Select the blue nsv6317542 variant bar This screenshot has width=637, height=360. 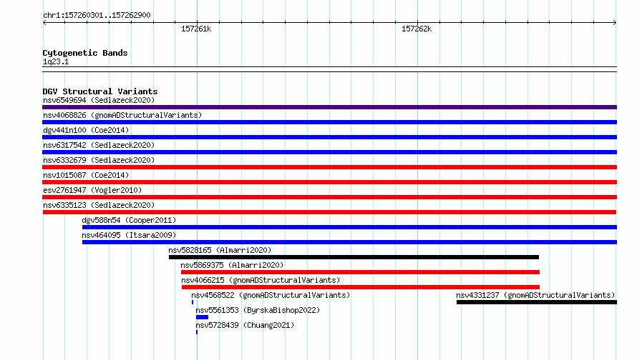[329, 152]
